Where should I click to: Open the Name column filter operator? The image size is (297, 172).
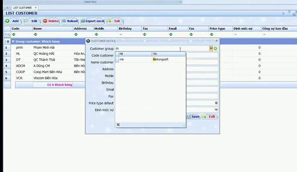pyautogui.click(x=35, y=34)
